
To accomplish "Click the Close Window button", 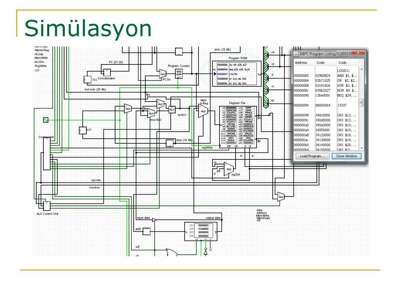I will coord(346,156).
